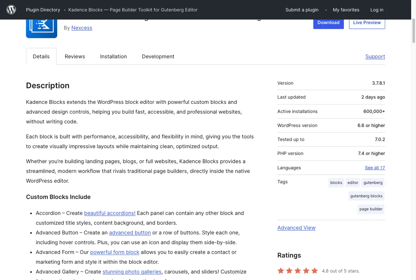Click the WordPress logo icon

point(11,10)
